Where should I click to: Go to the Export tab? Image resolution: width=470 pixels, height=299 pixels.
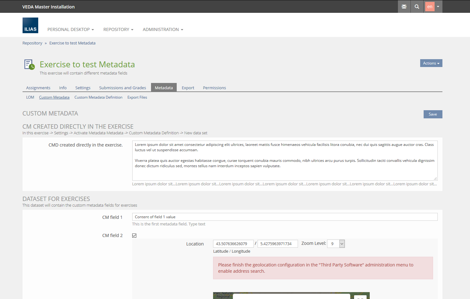coord(188,88)
